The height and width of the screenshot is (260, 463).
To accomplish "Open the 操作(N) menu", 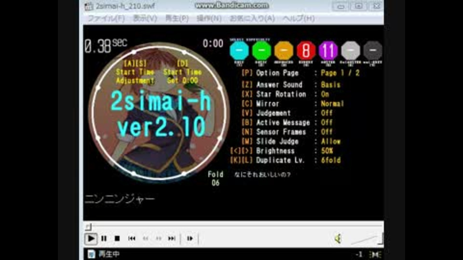I will click(x=209, y=19).
